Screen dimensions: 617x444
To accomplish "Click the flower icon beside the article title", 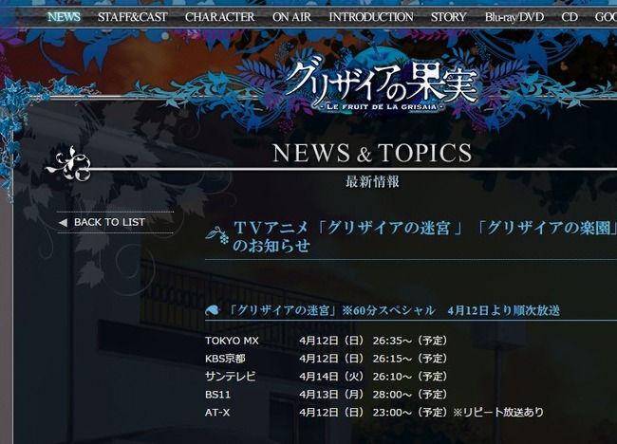I will pos(217,235).
